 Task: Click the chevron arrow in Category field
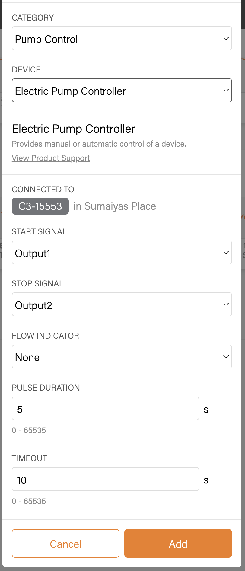226,38
